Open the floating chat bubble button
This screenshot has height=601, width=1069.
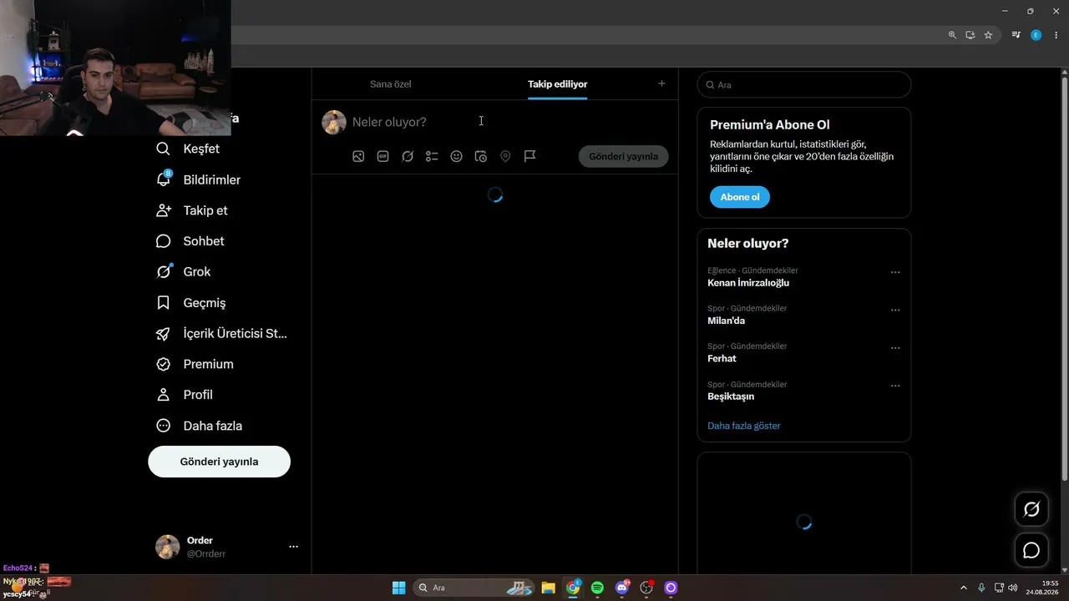click(1031, 550)
